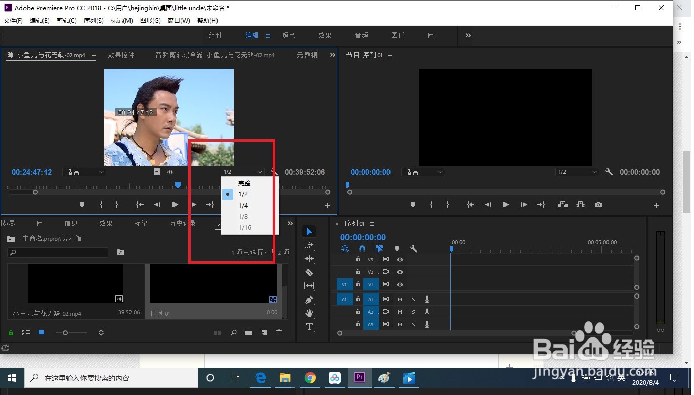Toggle Linked Selection in timeline
Screen dimensions: 694x395
379,249
